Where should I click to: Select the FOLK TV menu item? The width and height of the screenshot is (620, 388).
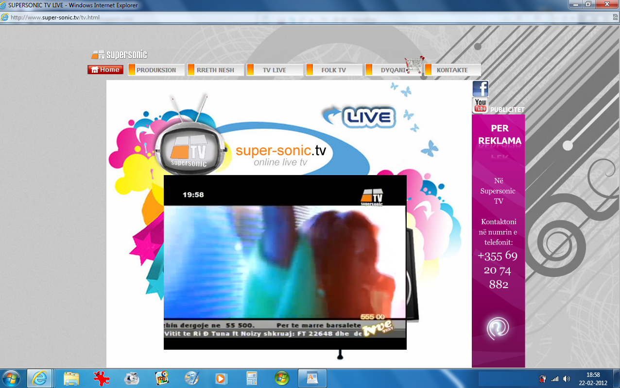333,69
